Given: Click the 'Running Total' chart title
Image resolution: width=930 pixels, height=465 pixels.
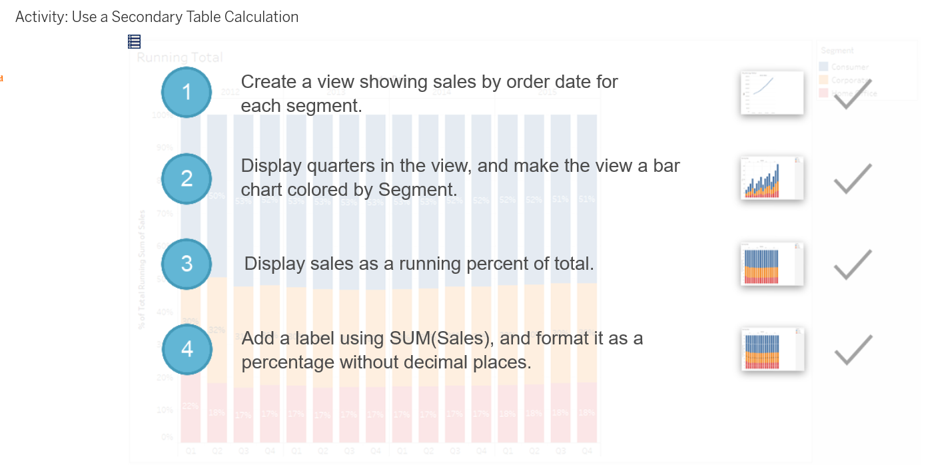Looking at the screenshot, I should (180, 57).
